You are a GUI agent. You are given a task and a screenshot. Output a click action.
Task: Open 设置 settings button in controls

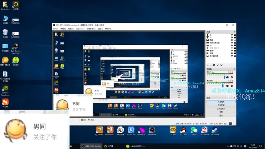[221, 112]
